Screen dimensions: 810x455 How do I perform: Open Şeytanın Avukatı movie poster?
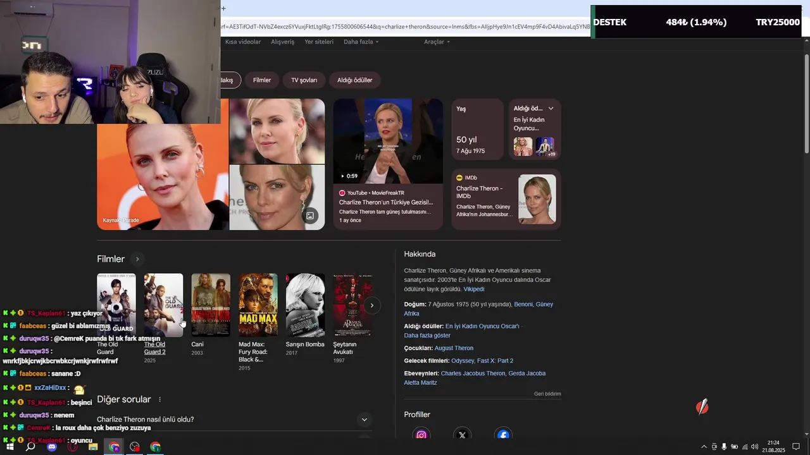352,305
